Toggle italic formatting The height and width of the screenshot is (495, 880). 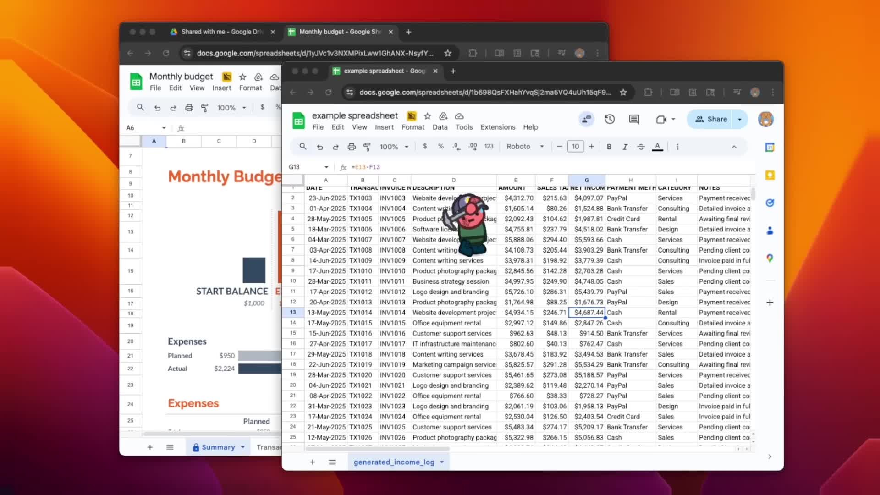click(x=625, y=147)
